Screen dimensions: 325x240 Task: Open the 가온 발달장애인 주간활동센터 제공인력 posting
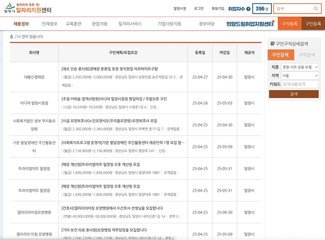coord(123,143)
